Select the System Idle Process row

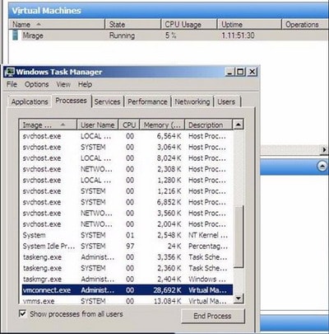(127, 246)
